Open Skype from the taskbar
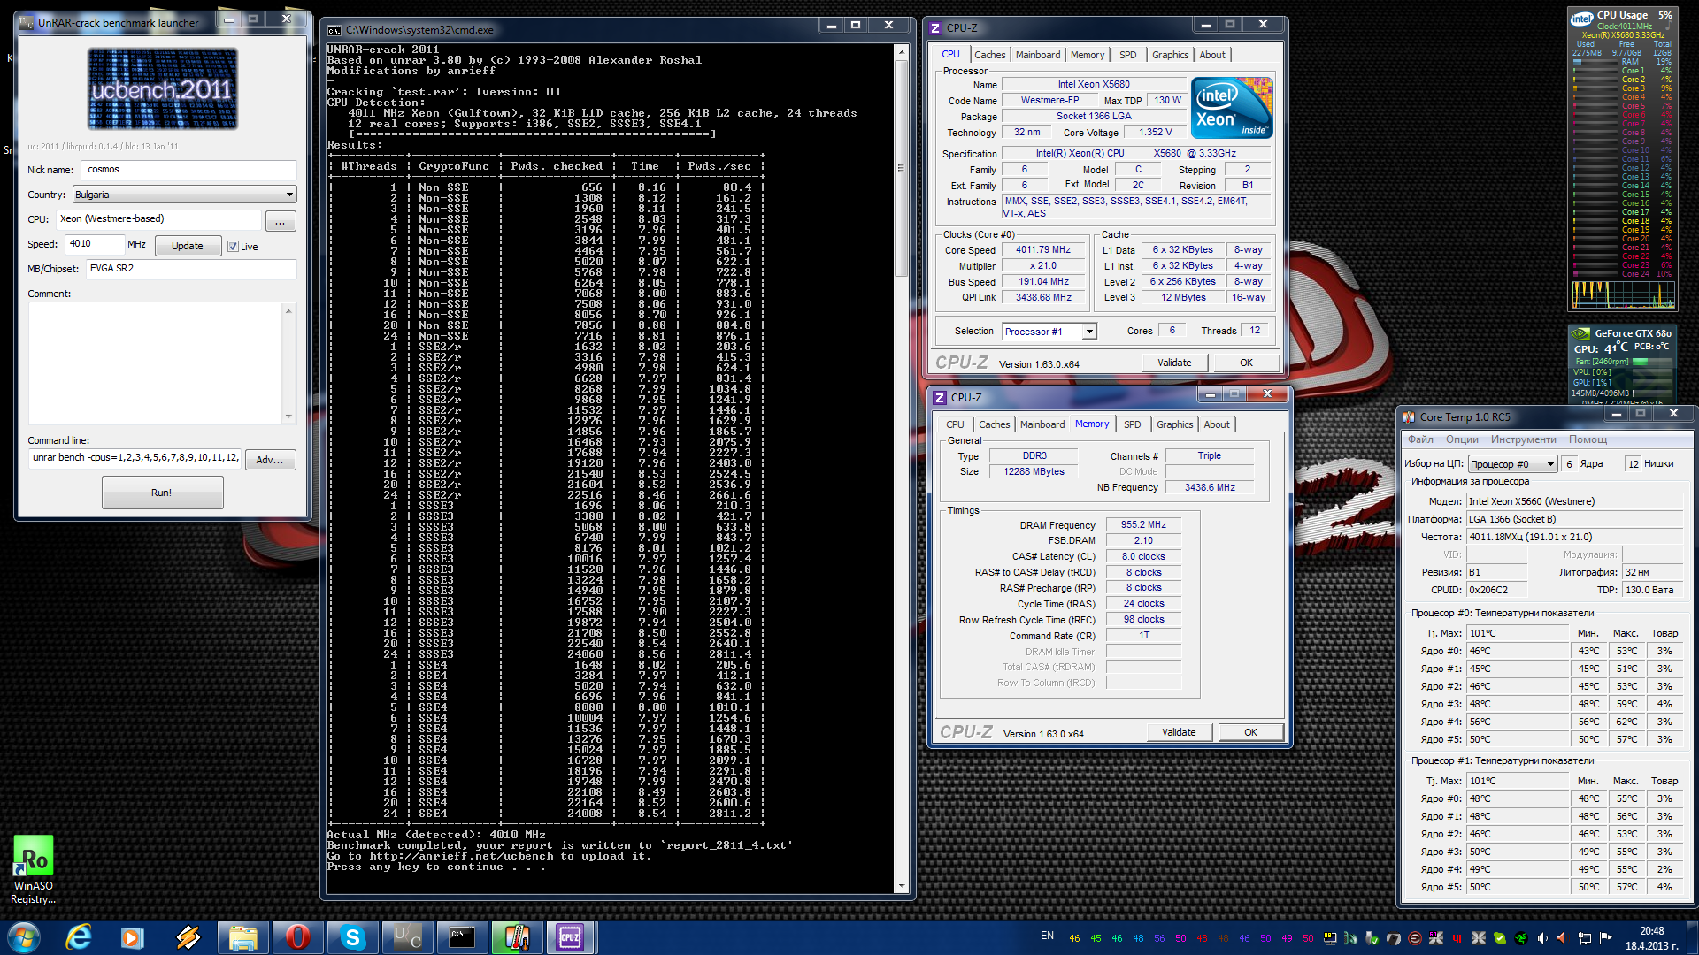This screenshot has height=955, width=1699. (352, 937)
